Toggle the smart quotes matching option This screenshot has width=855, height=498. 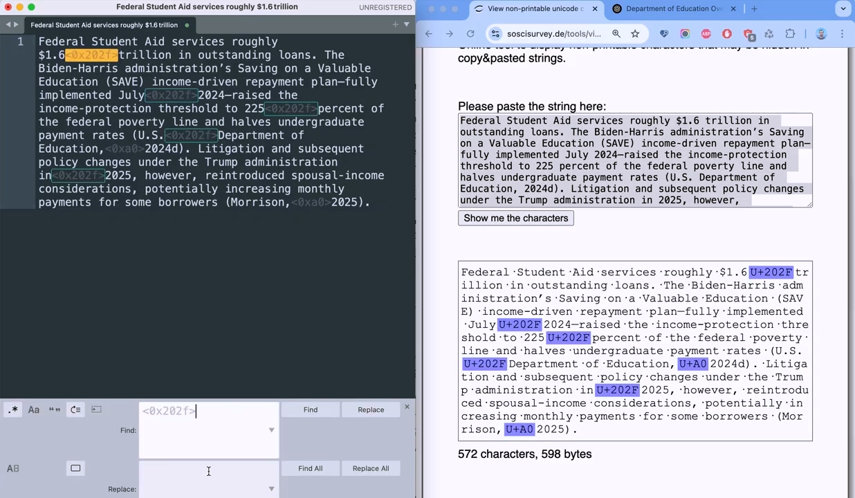pyautogui.click(x=55, y=409)
